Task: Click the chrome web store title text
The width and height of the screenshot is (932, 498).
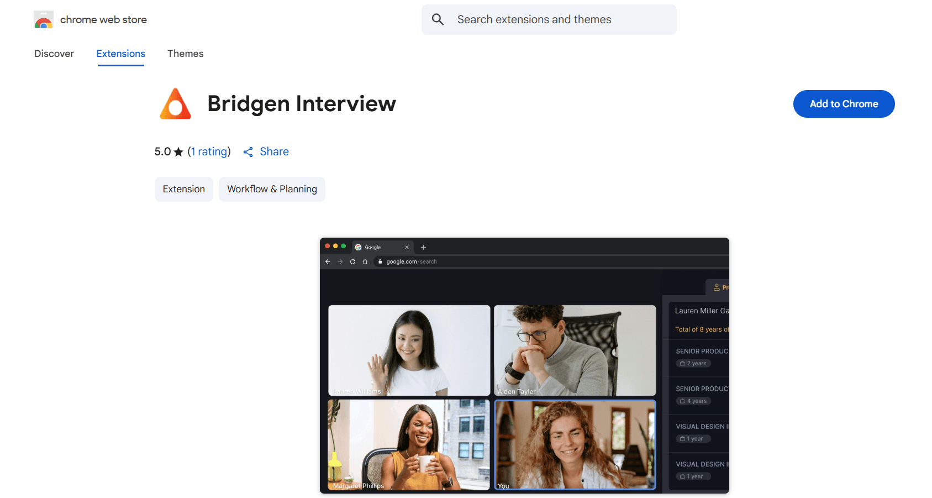Action: (103, 20)
